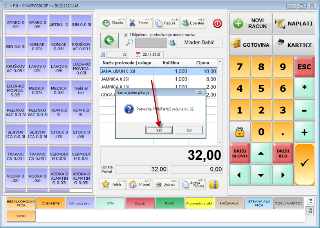320x228 pixels.
Task: Click the green back arrow button
Action: click(x=109, y=40)
